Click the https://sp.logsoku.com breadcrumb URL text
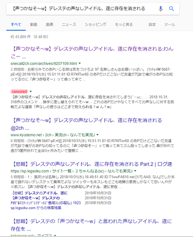193x237 pixels. (x=71, y=171)
